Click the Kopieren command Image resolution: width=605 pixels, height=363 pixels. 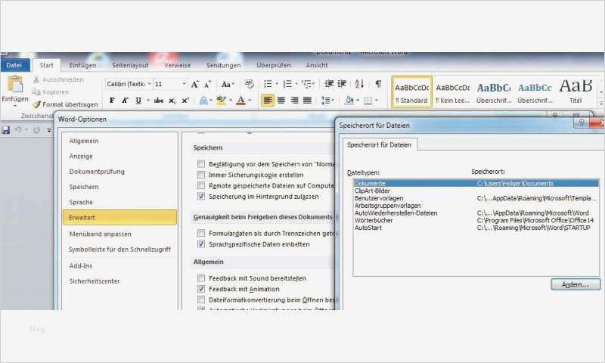point(51,92)
